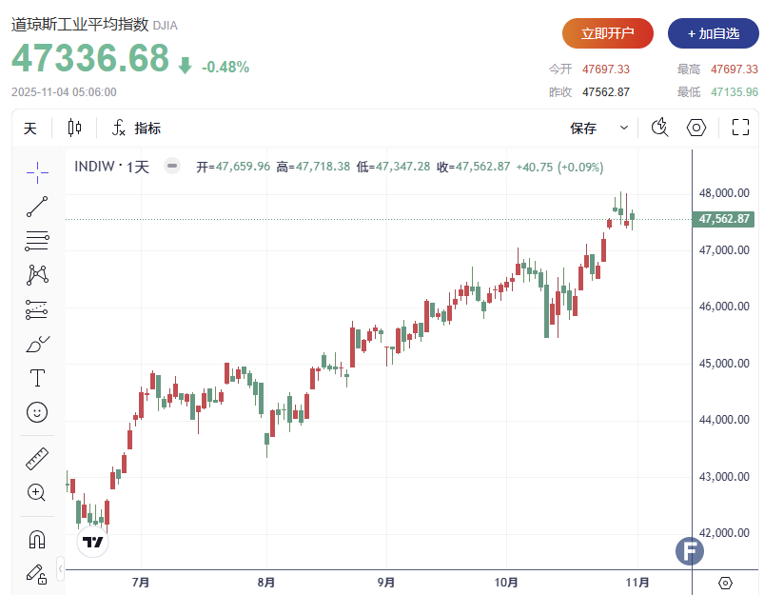Open chart settings hexagon icon in toolbar
764x595 pixels.
[x=696, y=128]
